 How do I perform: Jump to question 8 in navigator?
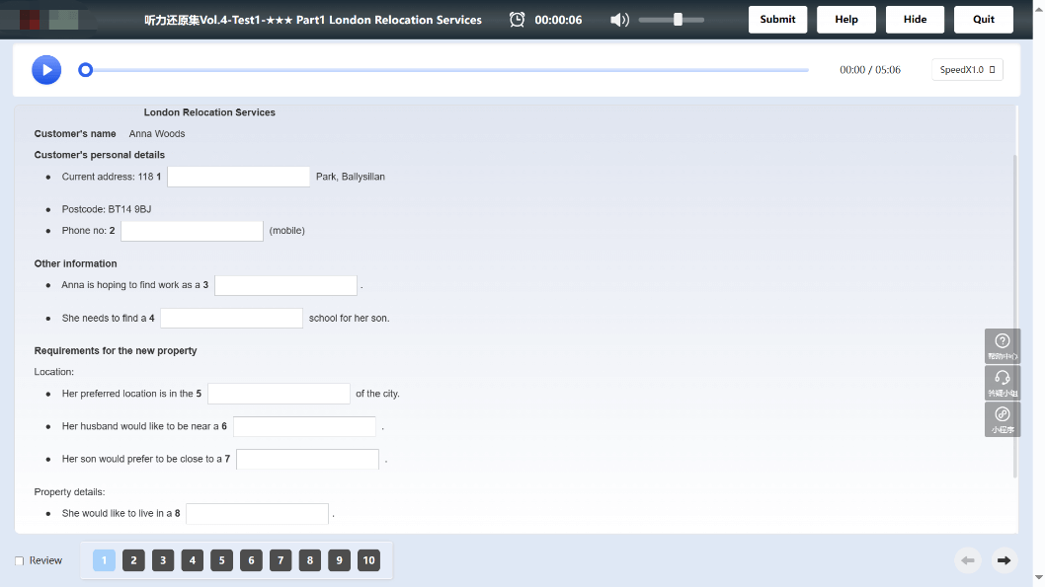(310, 560)
